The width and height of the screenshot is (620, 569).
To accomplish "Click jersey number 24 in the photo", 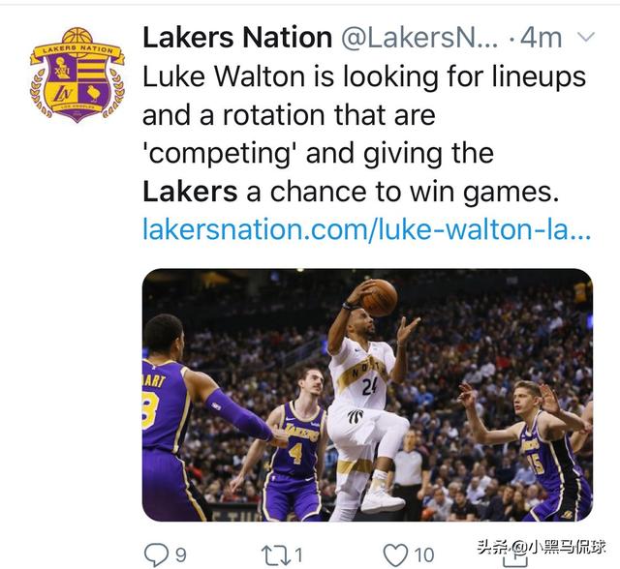I will pos(369,387).
